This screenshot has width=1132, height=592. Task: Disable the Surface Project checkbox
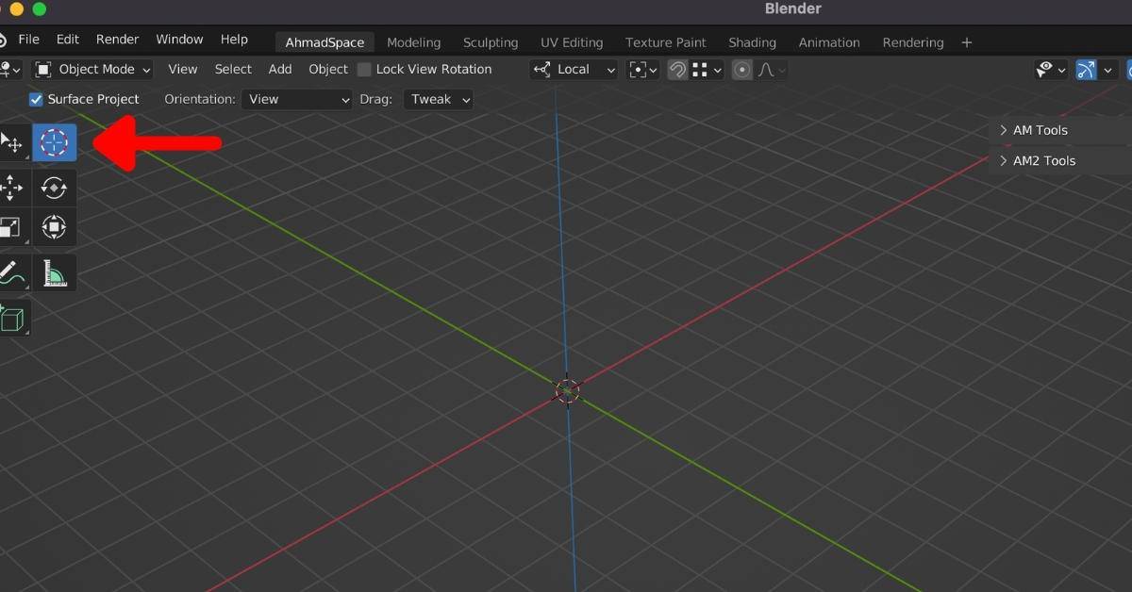point(35,99)
